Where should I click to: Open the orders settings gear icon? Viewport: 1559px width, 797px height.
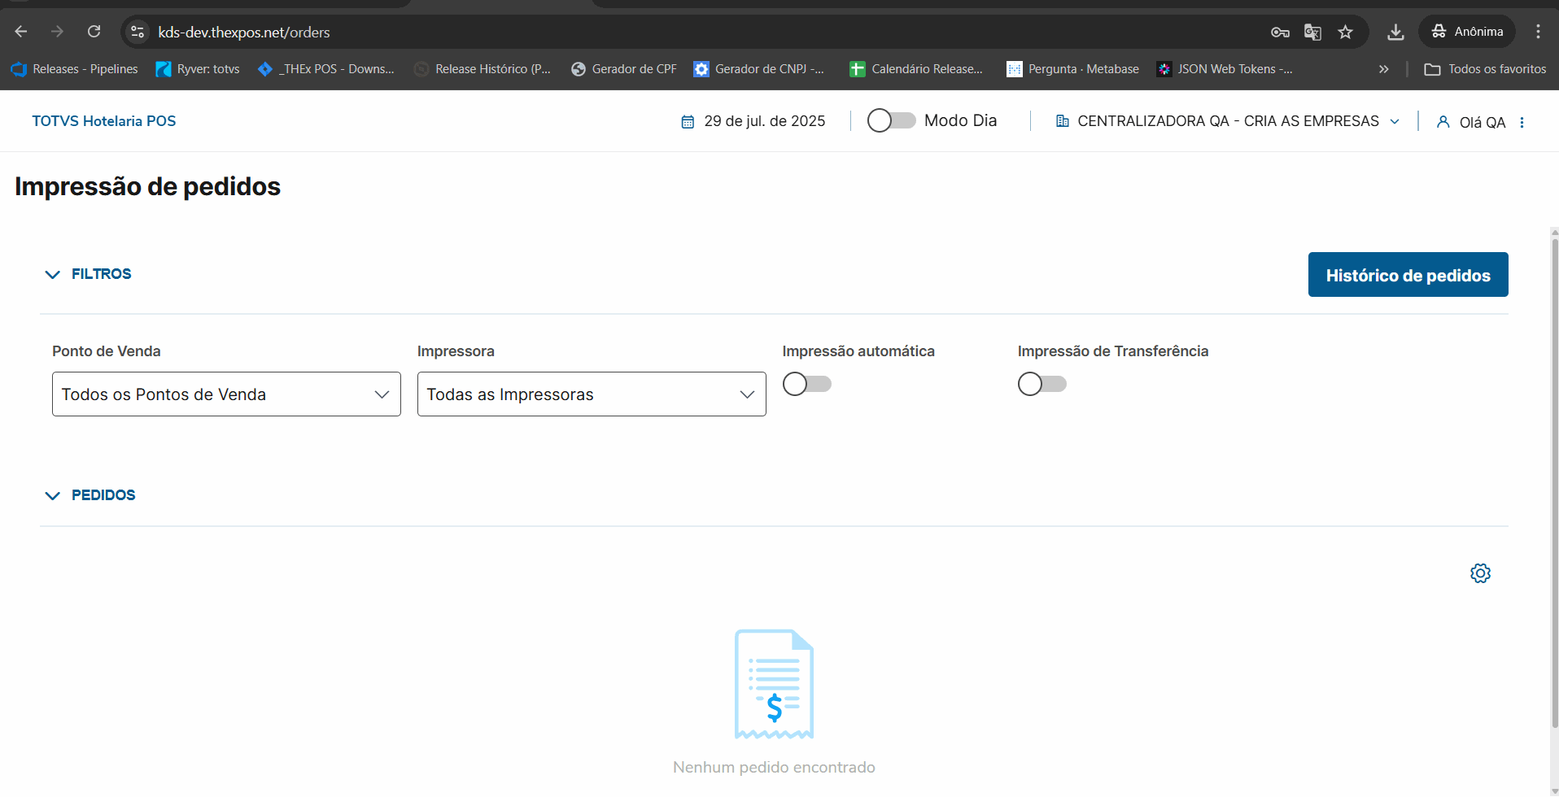[x=1480, y=573]
